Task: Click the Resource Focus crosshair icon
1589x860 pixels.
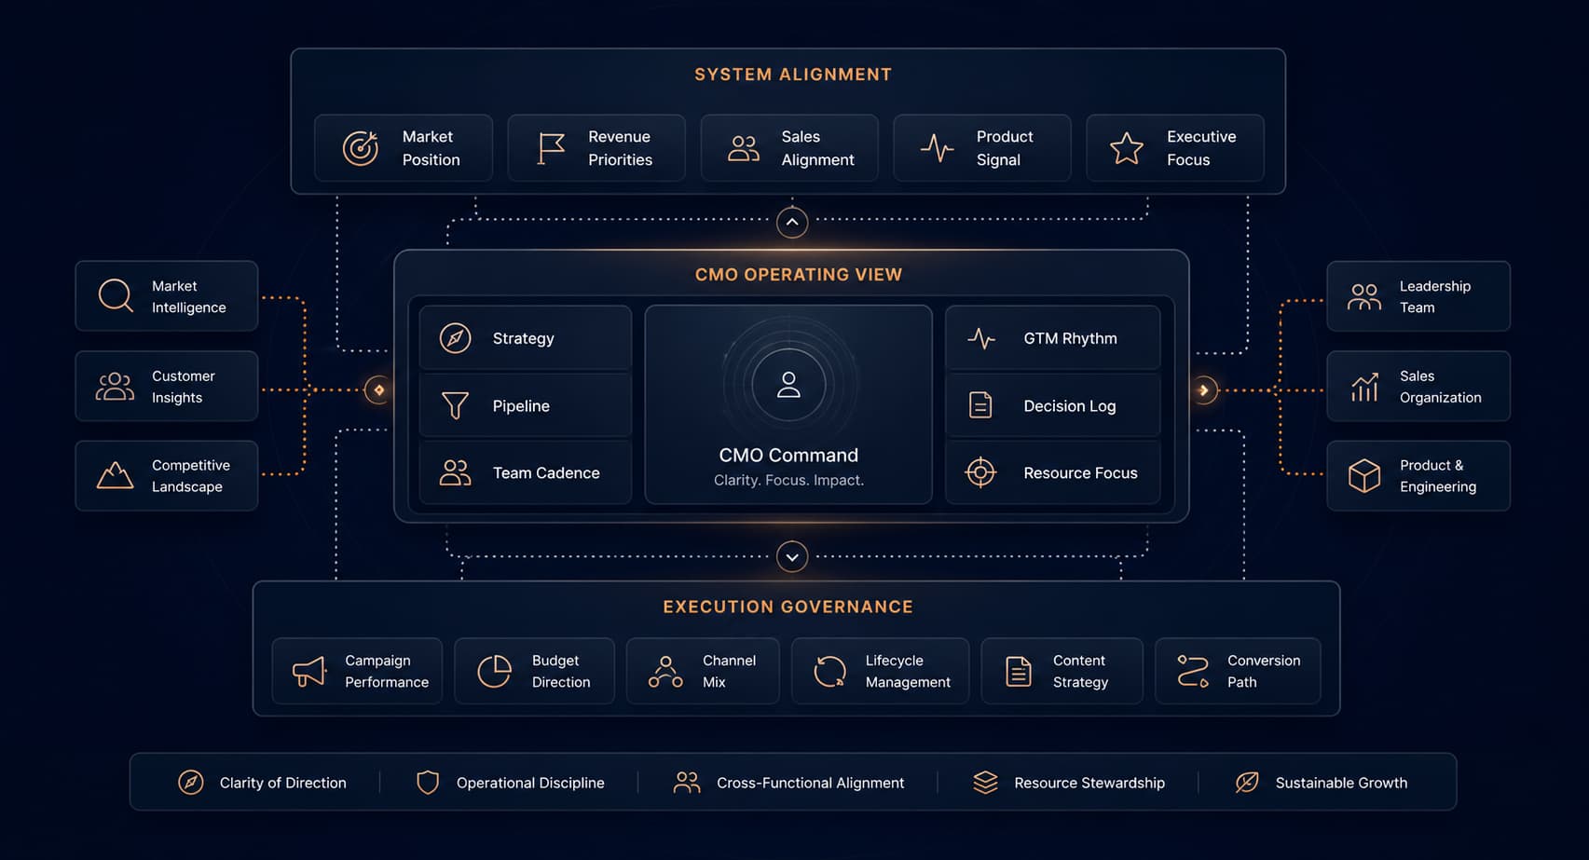Action: pyautogui.click(x=980, y=472)
